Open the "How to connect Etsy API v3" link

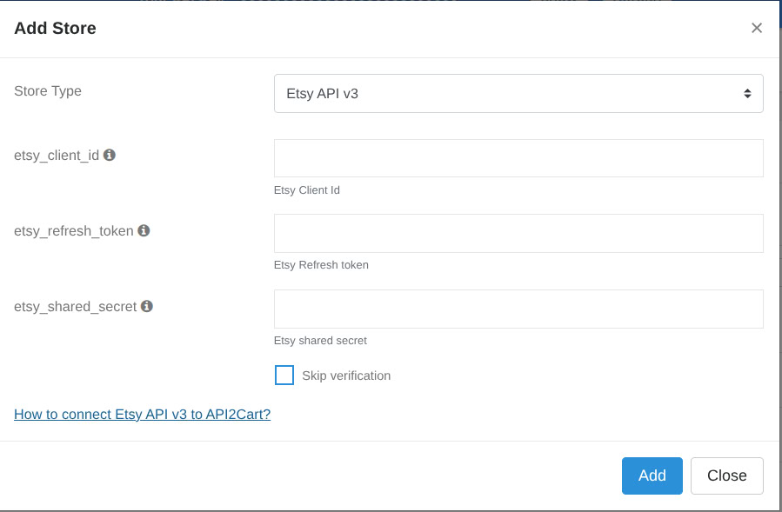[142, 414]
